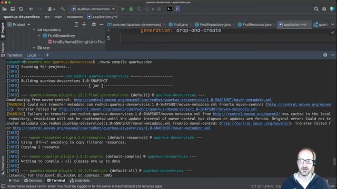Toggle the Project tool window side tab

(3, 30)
